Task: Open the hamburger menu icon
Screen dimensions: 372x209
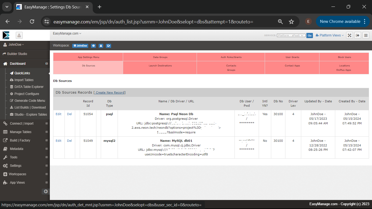Action: pos(366,35)
